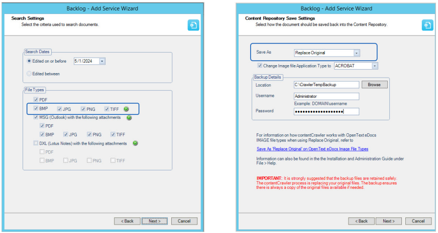The height and width of the screenshot is (233, 438).
Task: Click Back in Content Repository Save Settings wizard
Action: click(x=361, y=221)
